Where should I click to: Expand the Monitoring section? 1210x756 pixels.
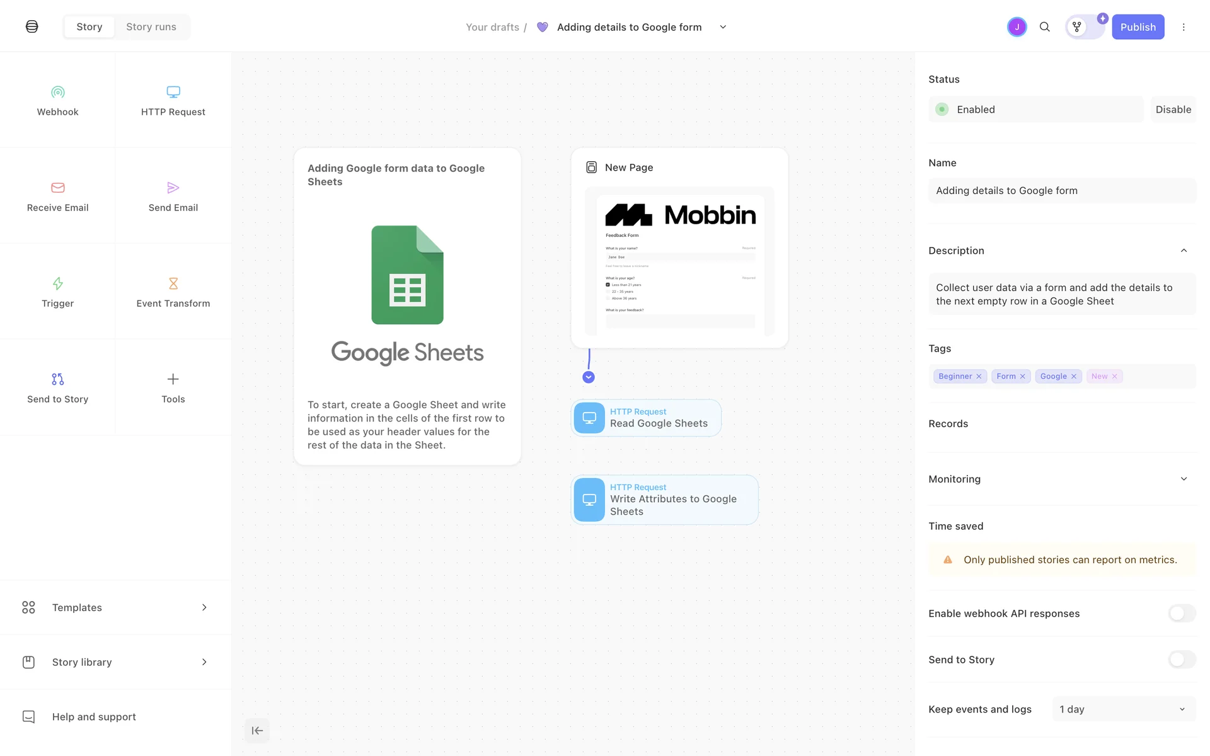(1184, 479)
